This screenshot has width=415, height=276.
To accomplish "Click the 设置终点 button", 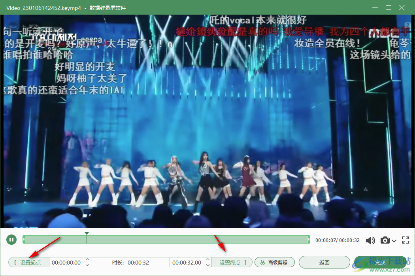I will tap(232, 263).
